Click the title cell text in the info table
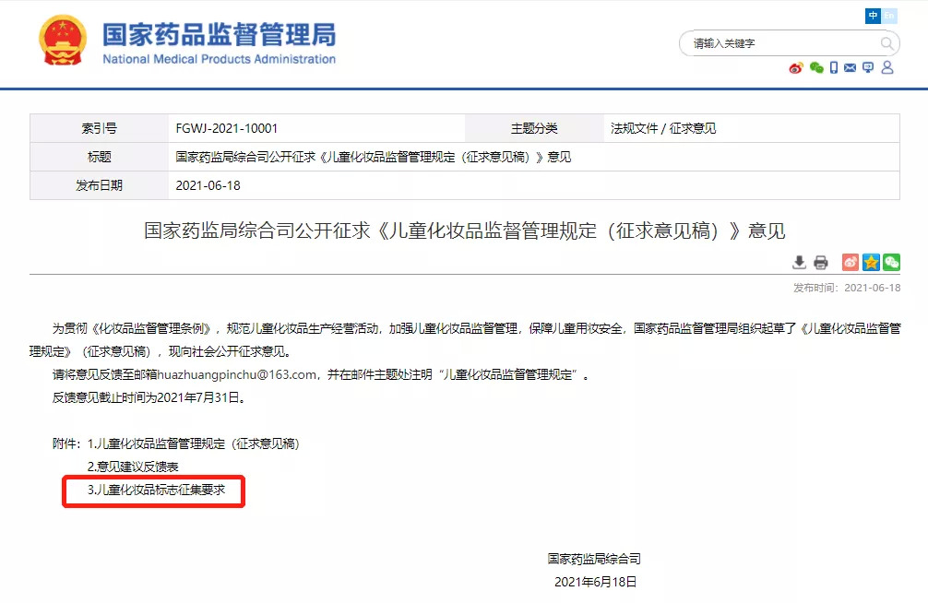This screenshot has height=603, width=928. [x=374, y=157]
